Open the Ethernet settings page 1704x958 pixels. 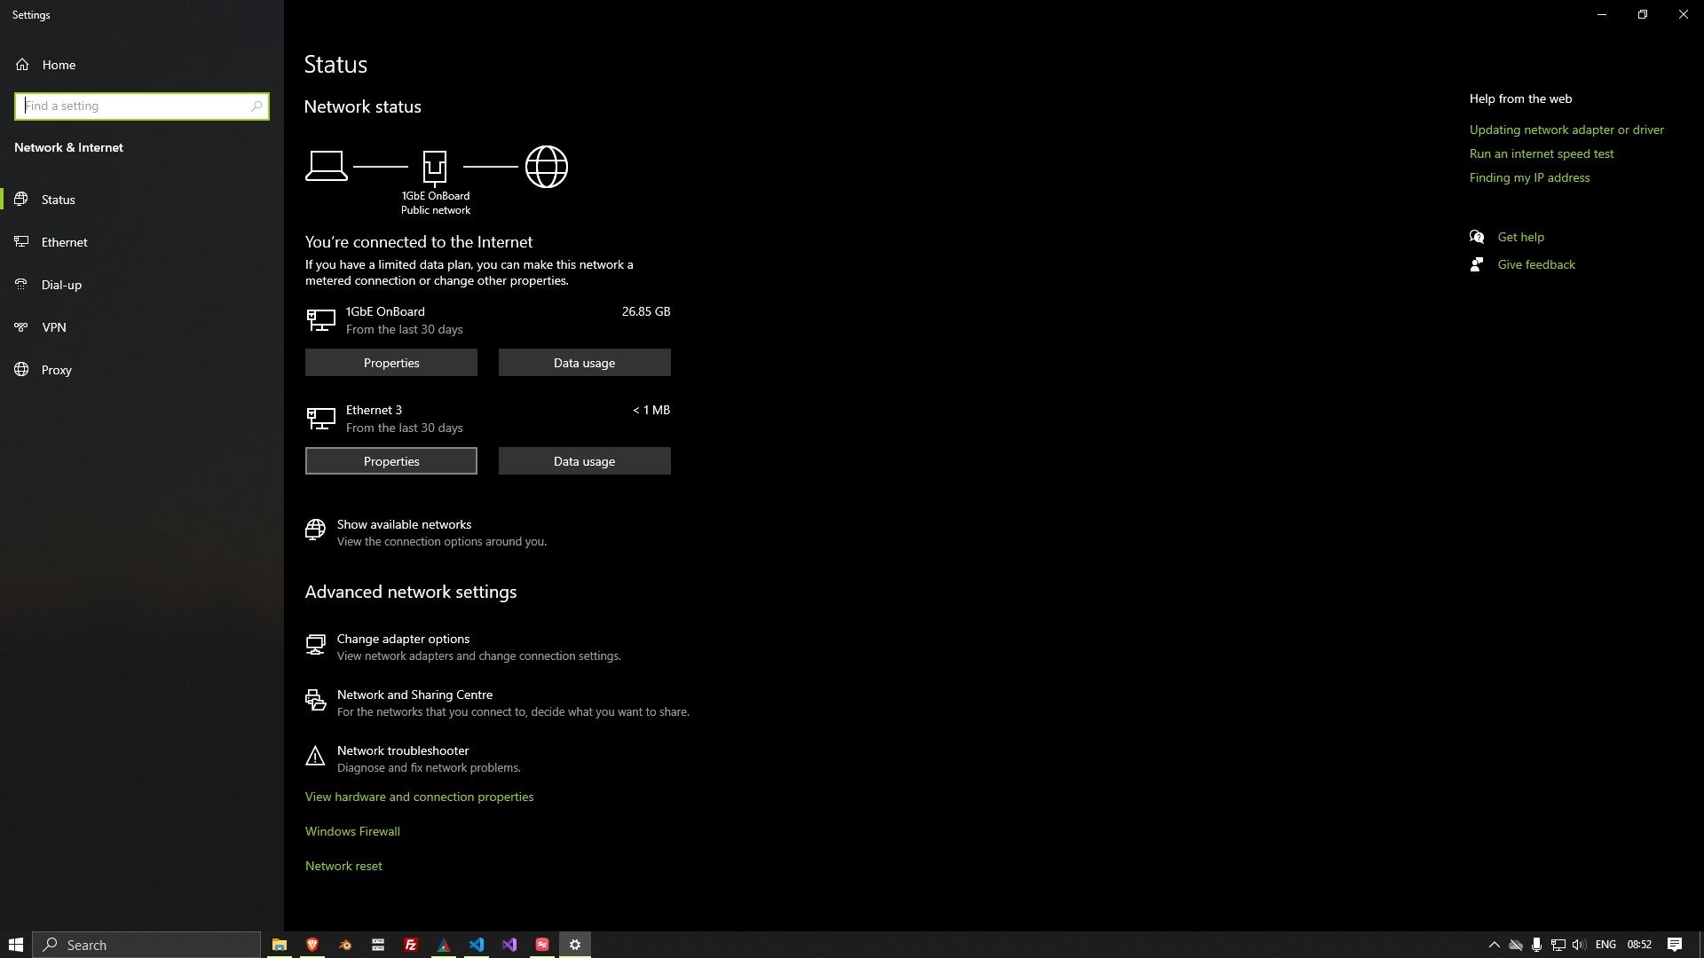click(64, 242)
